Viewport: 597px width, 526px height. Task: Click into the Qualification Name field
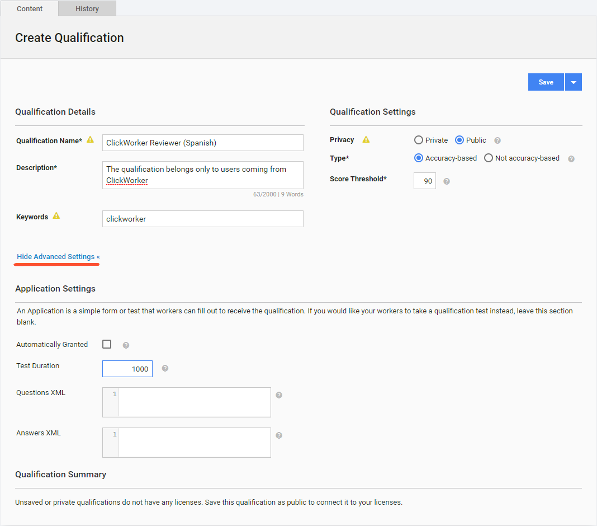203,143
